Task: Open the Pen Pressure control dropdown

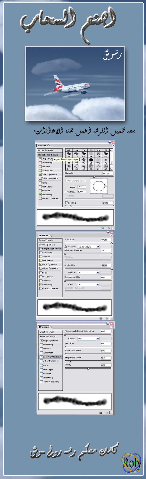Action: (98, 247)
